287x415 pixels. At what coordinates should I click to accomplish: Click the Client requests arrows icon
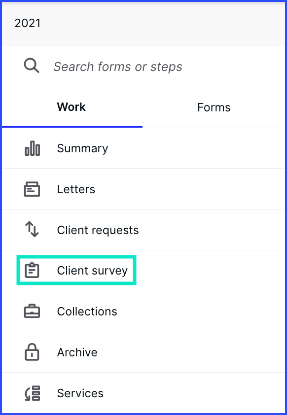[x=32, y=229]
